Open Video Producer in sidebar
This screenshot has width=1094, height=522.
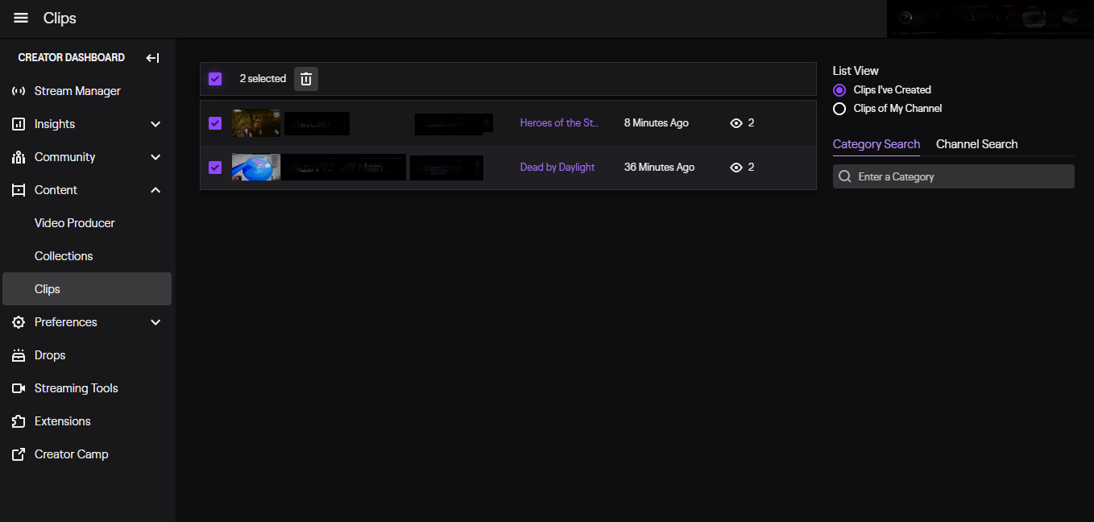coord(75,223)
